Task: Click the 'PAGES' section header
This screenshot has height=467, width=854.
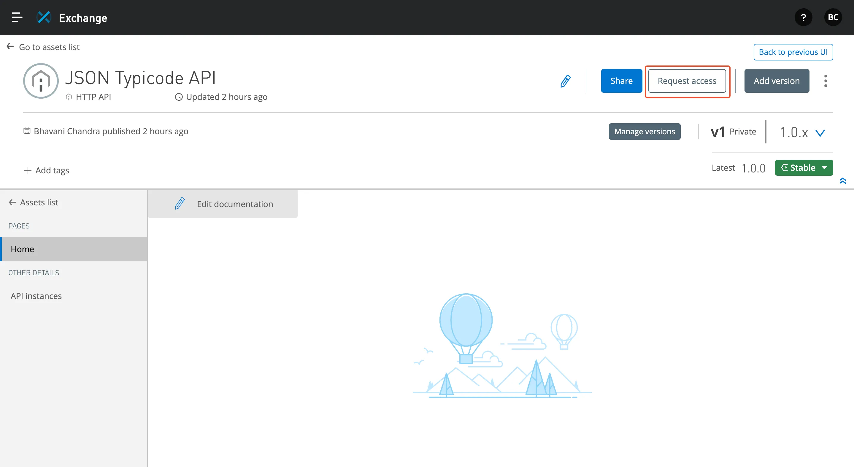Action: [19, 226]
